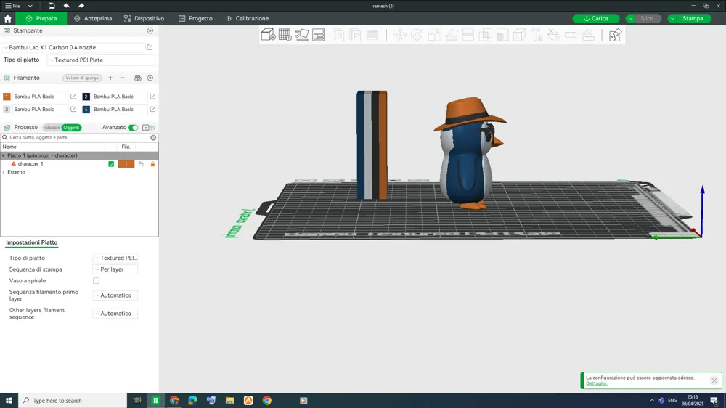The height and width of the screenshot is (408, 726).
Task: Switch process scope to Globale
Action: coord(52,127)
